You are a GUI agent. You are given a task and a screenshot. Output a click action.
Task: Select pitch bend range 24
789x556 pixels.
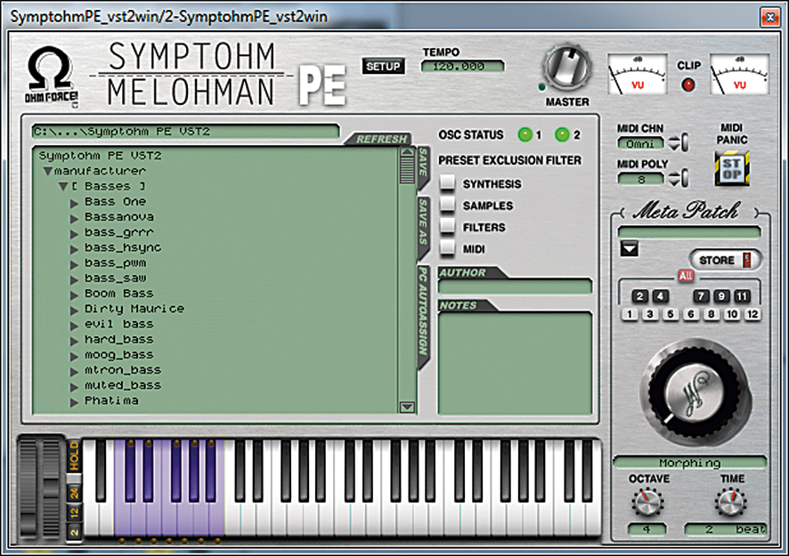(74, 492)
